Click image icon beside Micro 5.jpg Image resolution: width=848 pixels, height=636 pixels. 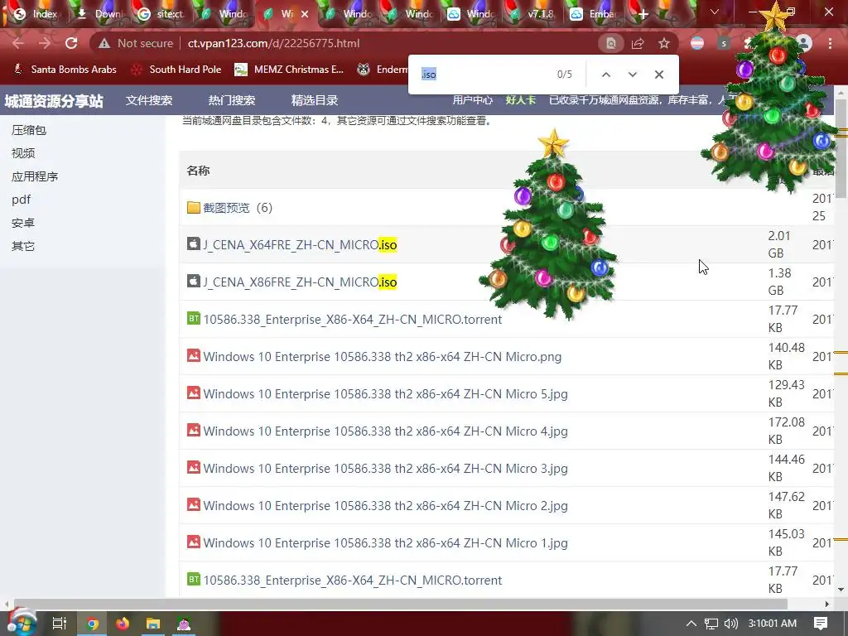pos(194,393)
